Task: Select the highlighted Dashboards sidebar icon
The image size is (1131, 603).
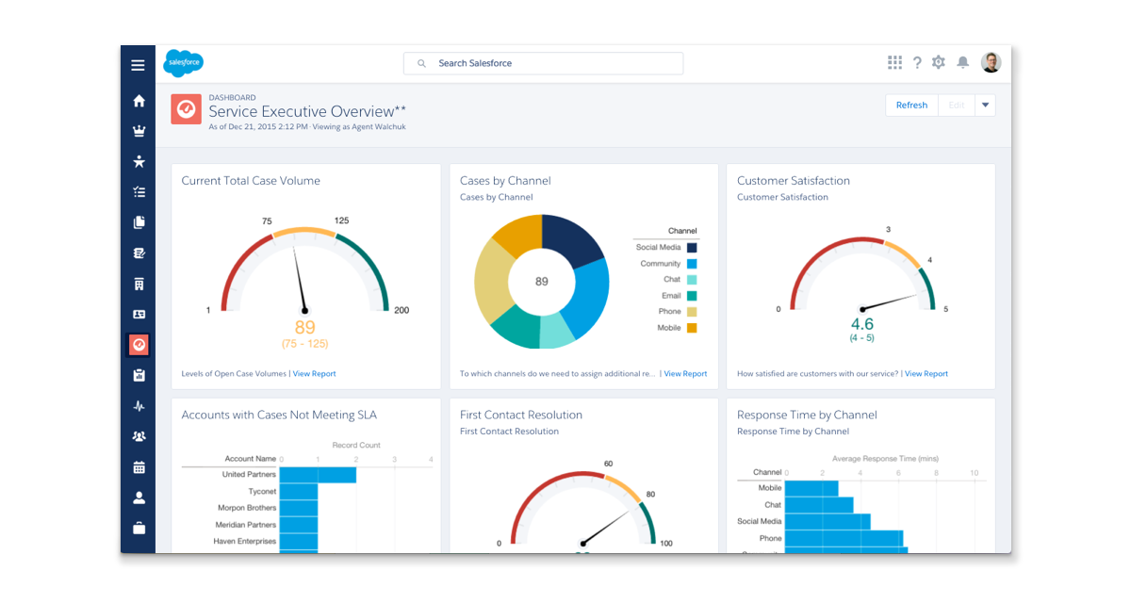Action: pyautogui.click(x=139, y=345)
